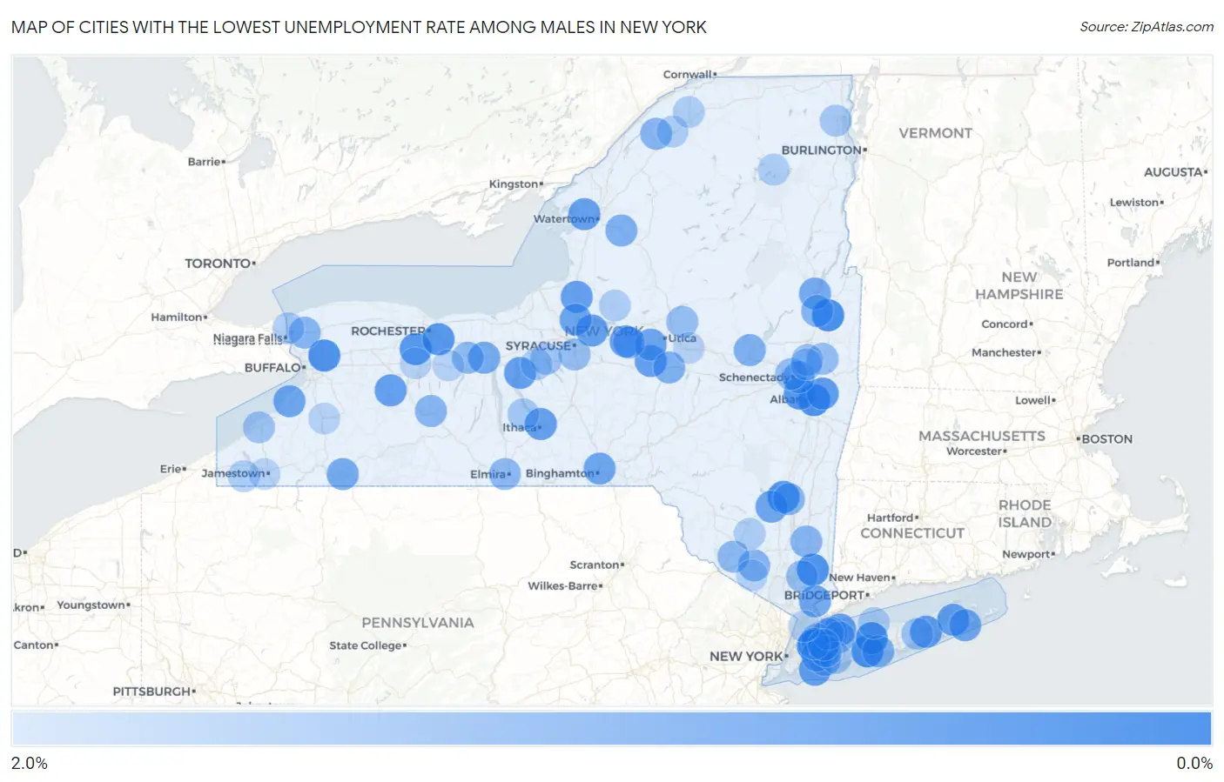Click the 0.0% legend value
This screenshot has width=1224, height=782.
tap(1194, 763)
